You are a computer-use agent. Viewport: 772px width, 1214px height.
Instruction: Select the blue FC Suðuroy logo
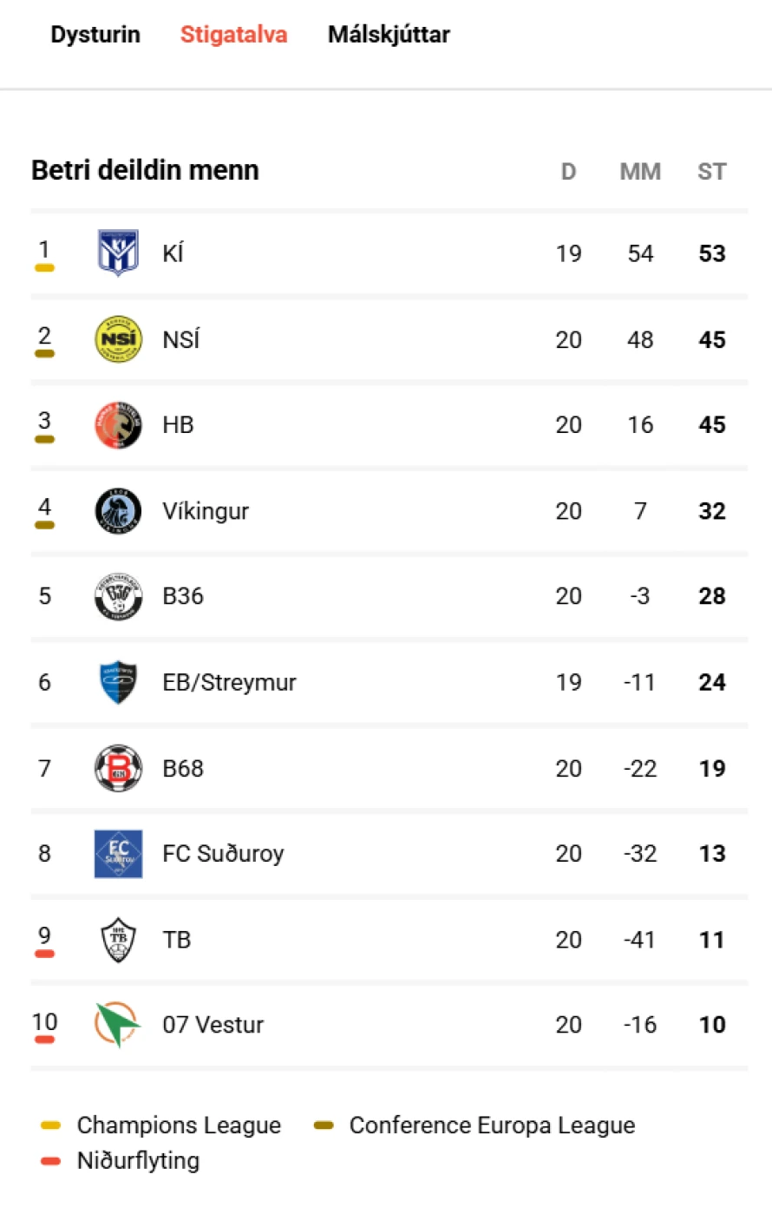click(118, 854)
